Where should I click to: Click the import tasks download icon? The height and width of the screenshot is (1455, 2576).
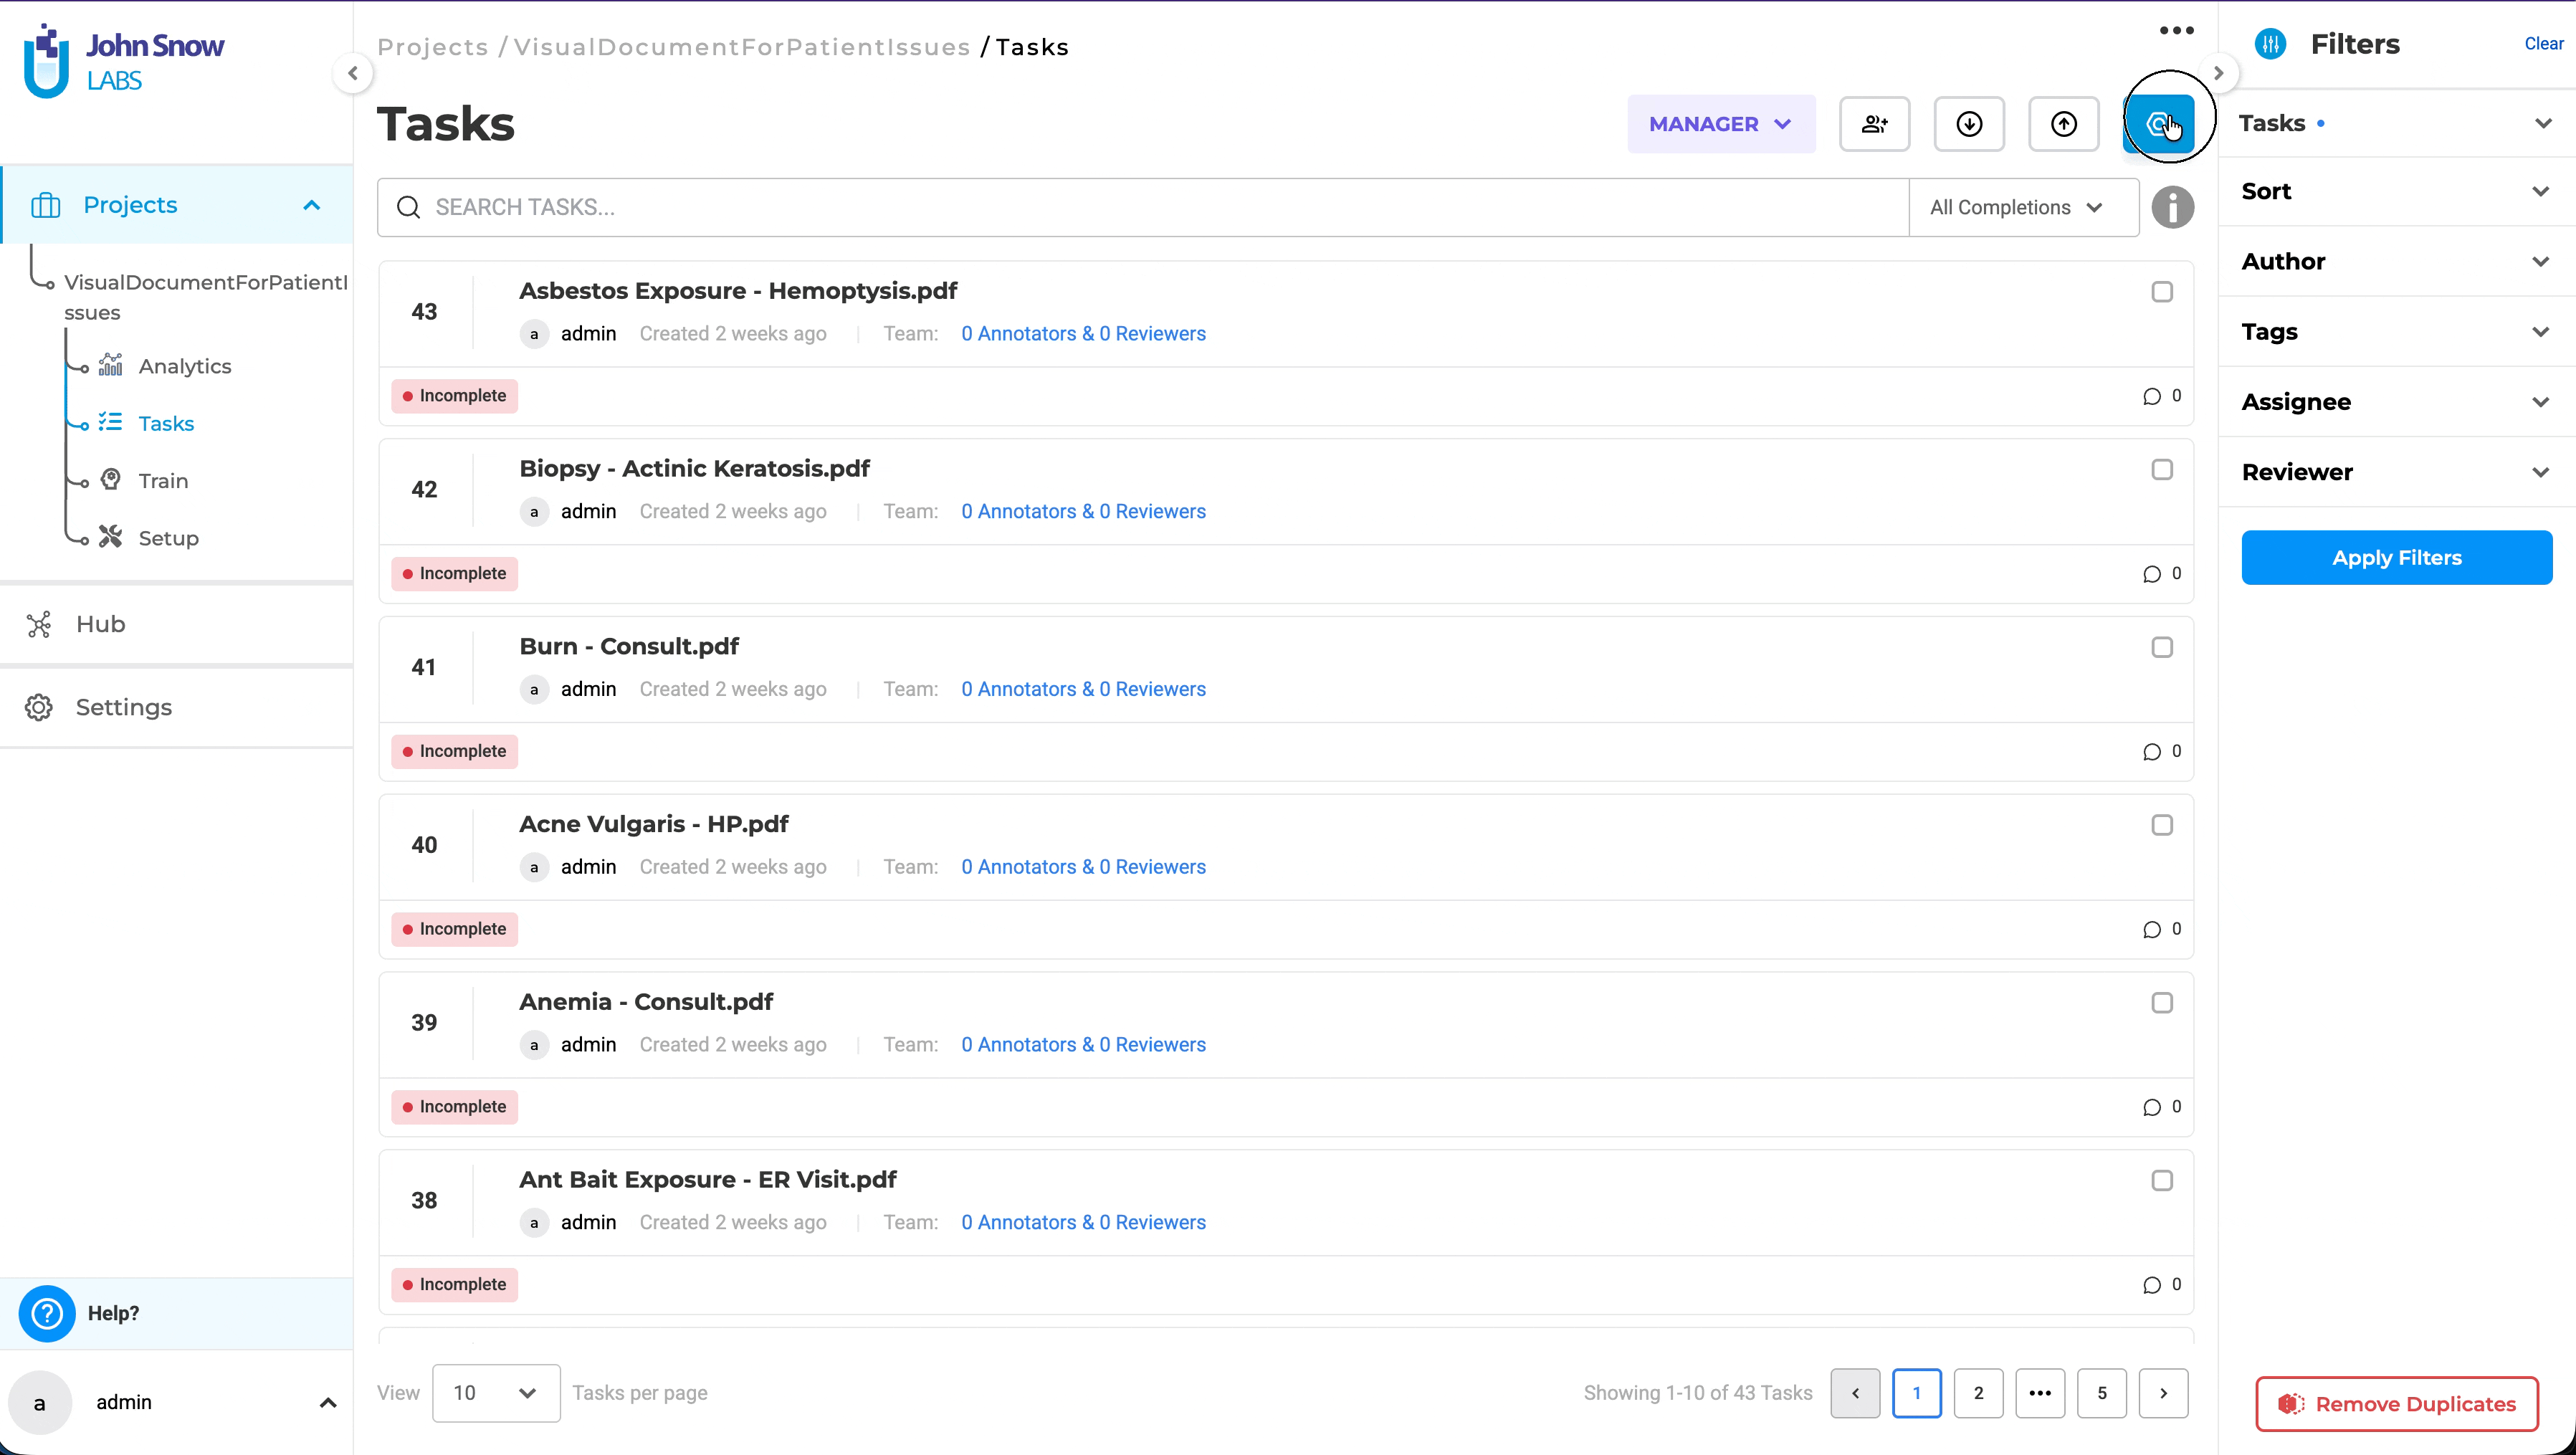[x=1968, y=124]
